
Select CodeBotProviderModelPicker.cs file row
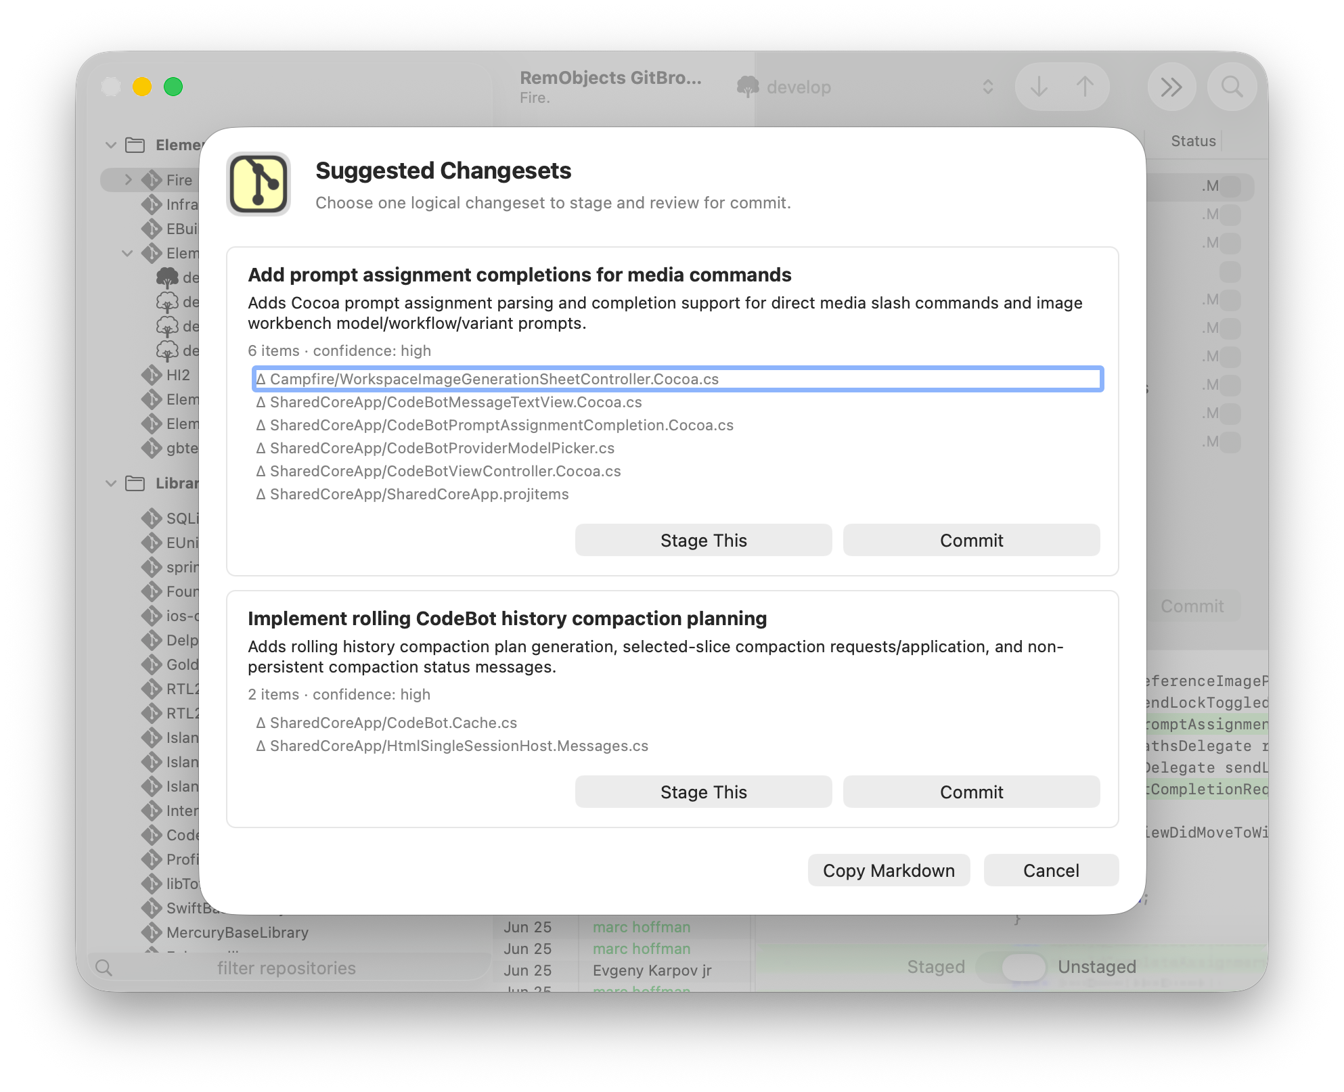(677, 448)
